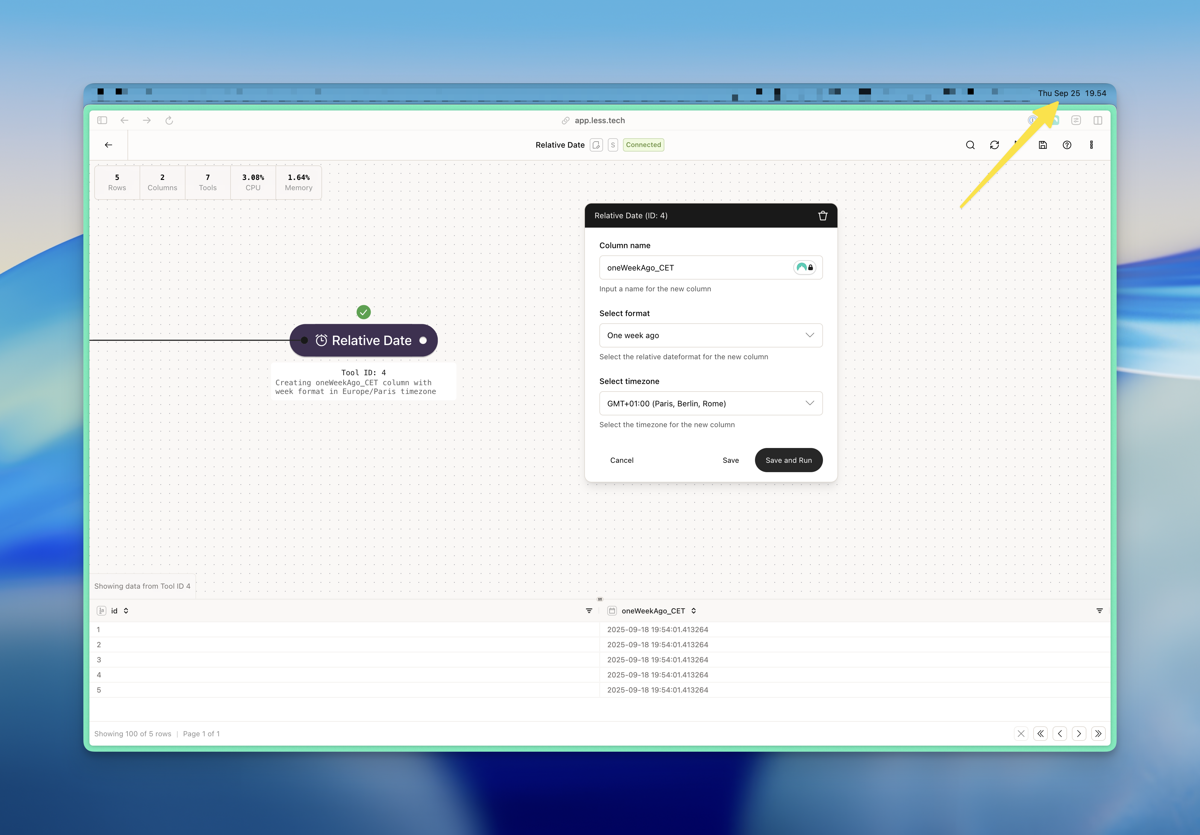Click the refresh arrows icon in app header
The image size is (1200, 835).
click(x=994, y=145)
